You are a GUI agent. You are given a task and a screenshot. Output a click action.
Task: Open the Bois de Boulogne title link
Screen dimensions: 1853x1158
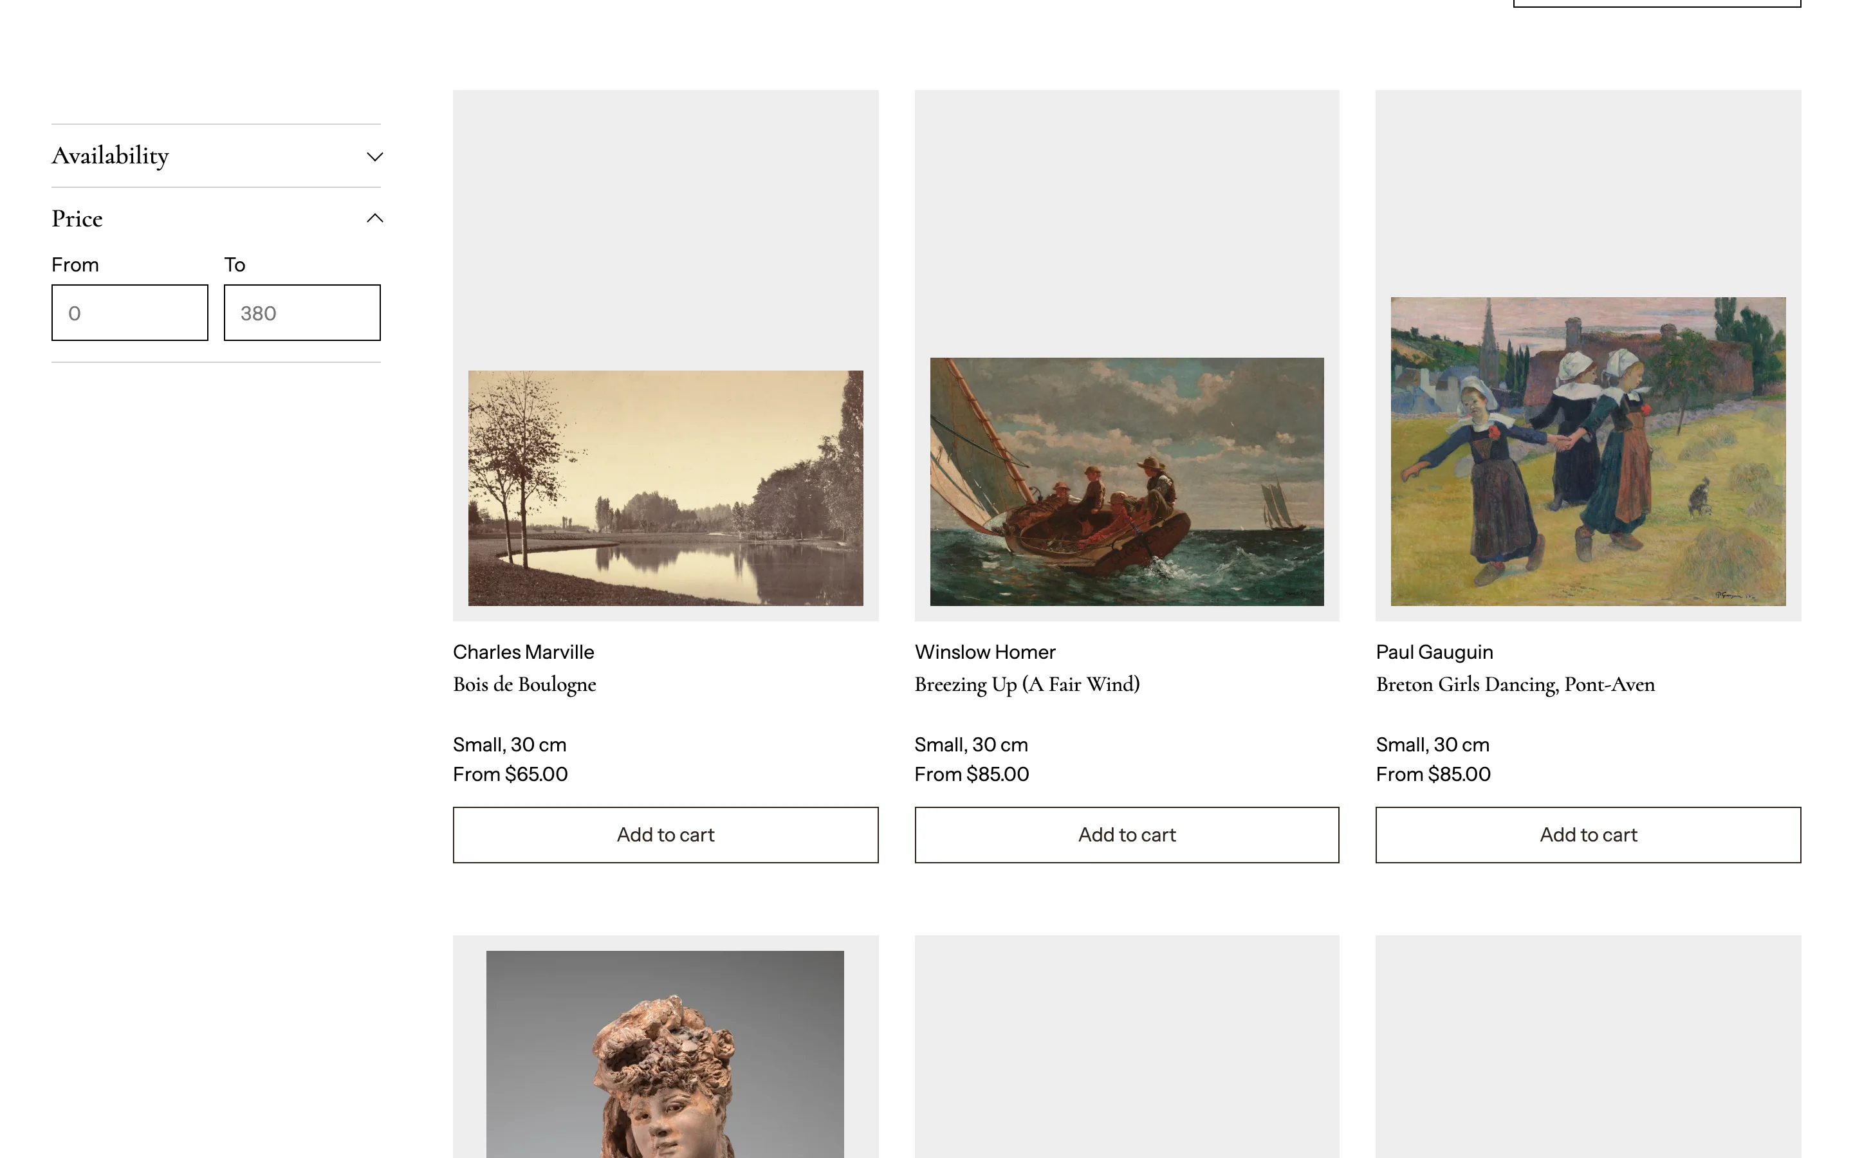524,685
